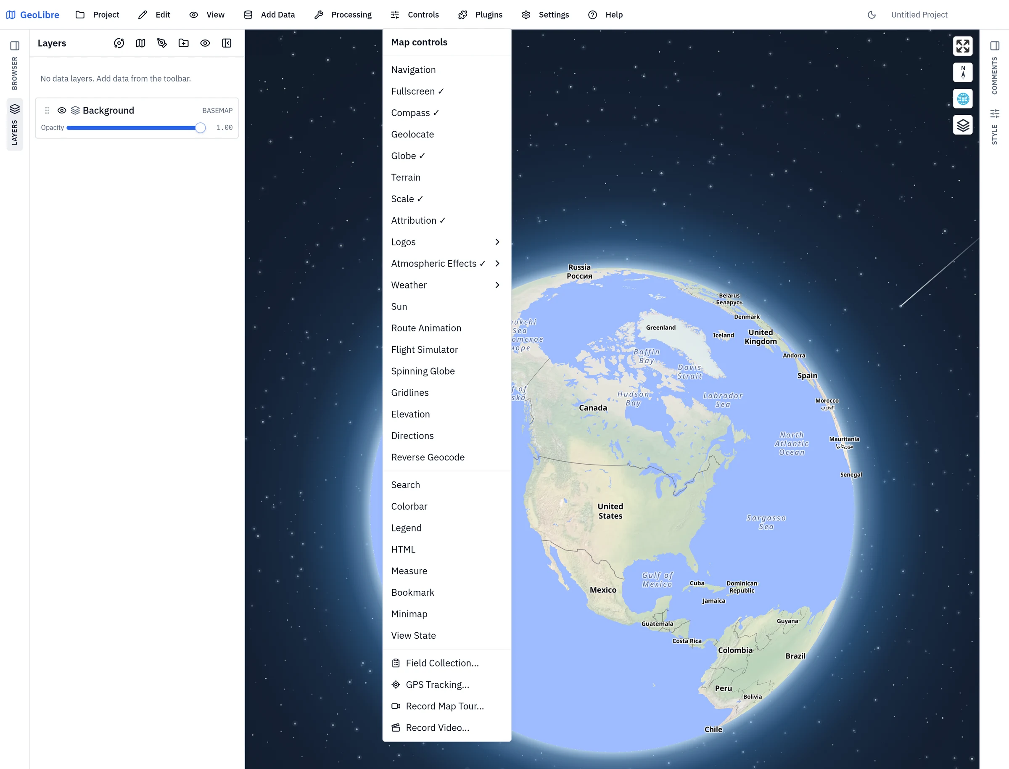Select the Measure control

pos(446,571)
